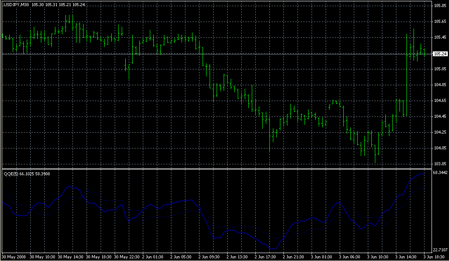This screenshot has width=450, height=261.
Task: Click the 104.65 price scale value
Action: pyautogui.click(x=439, y=101)
